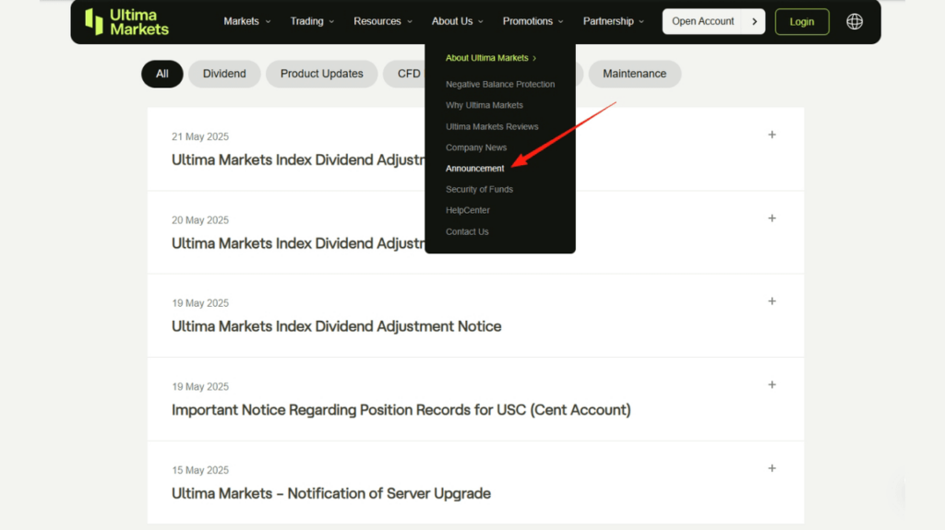Select the Product Updates filter tab

point(322,74)
